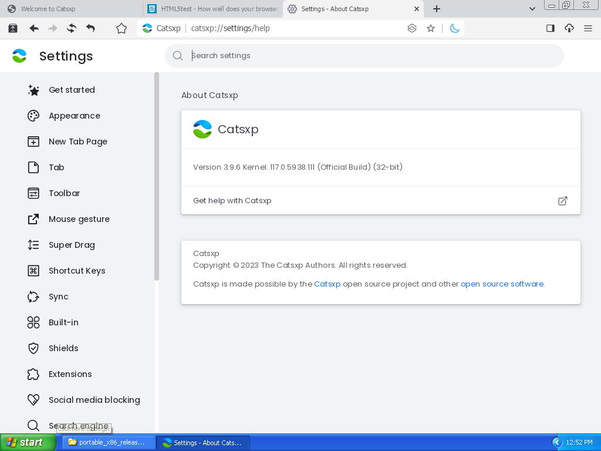The height and width of the screenshot is (451, 601).
Task: Click Settings - About Catsxp taskbar button
Action: 204,442
